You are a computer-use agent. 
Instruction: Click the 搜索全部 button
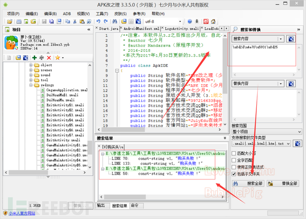click(248, 184)
